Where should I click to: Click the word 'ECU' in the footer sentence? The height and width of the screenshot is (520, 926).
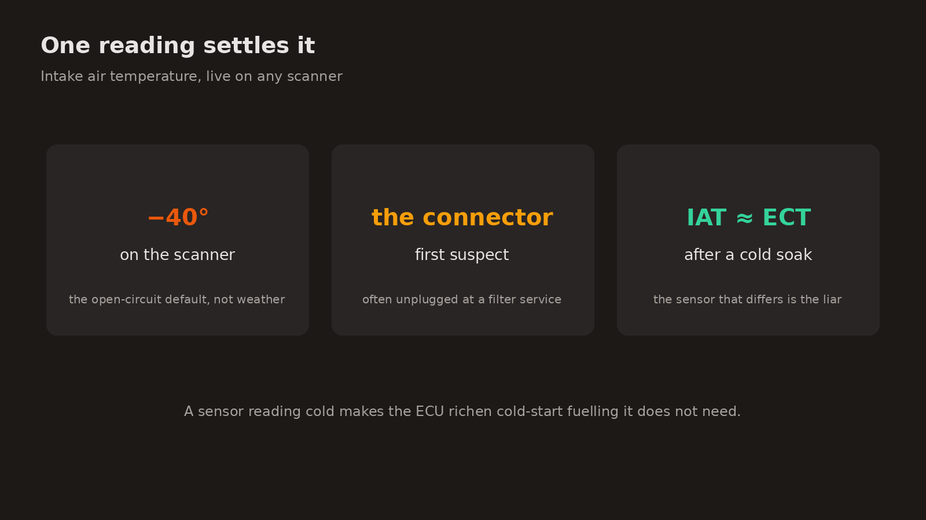point(429,411)
